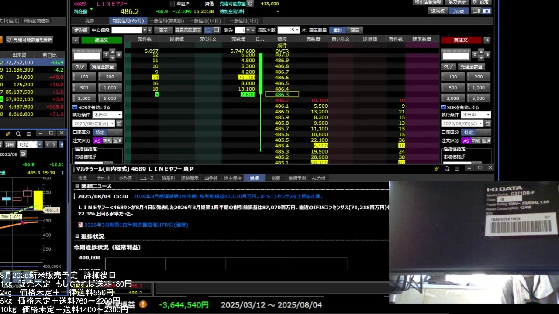Select 新規 order type in the sell panel
Screen dimensions: 559x314
point(107,141)
